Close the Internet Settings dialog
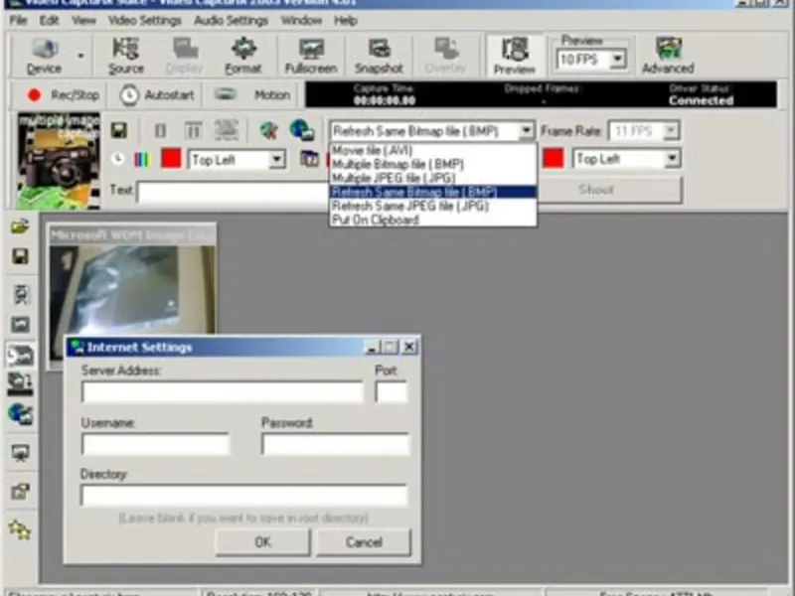The image size is (795, 596). tap(408, 347)
